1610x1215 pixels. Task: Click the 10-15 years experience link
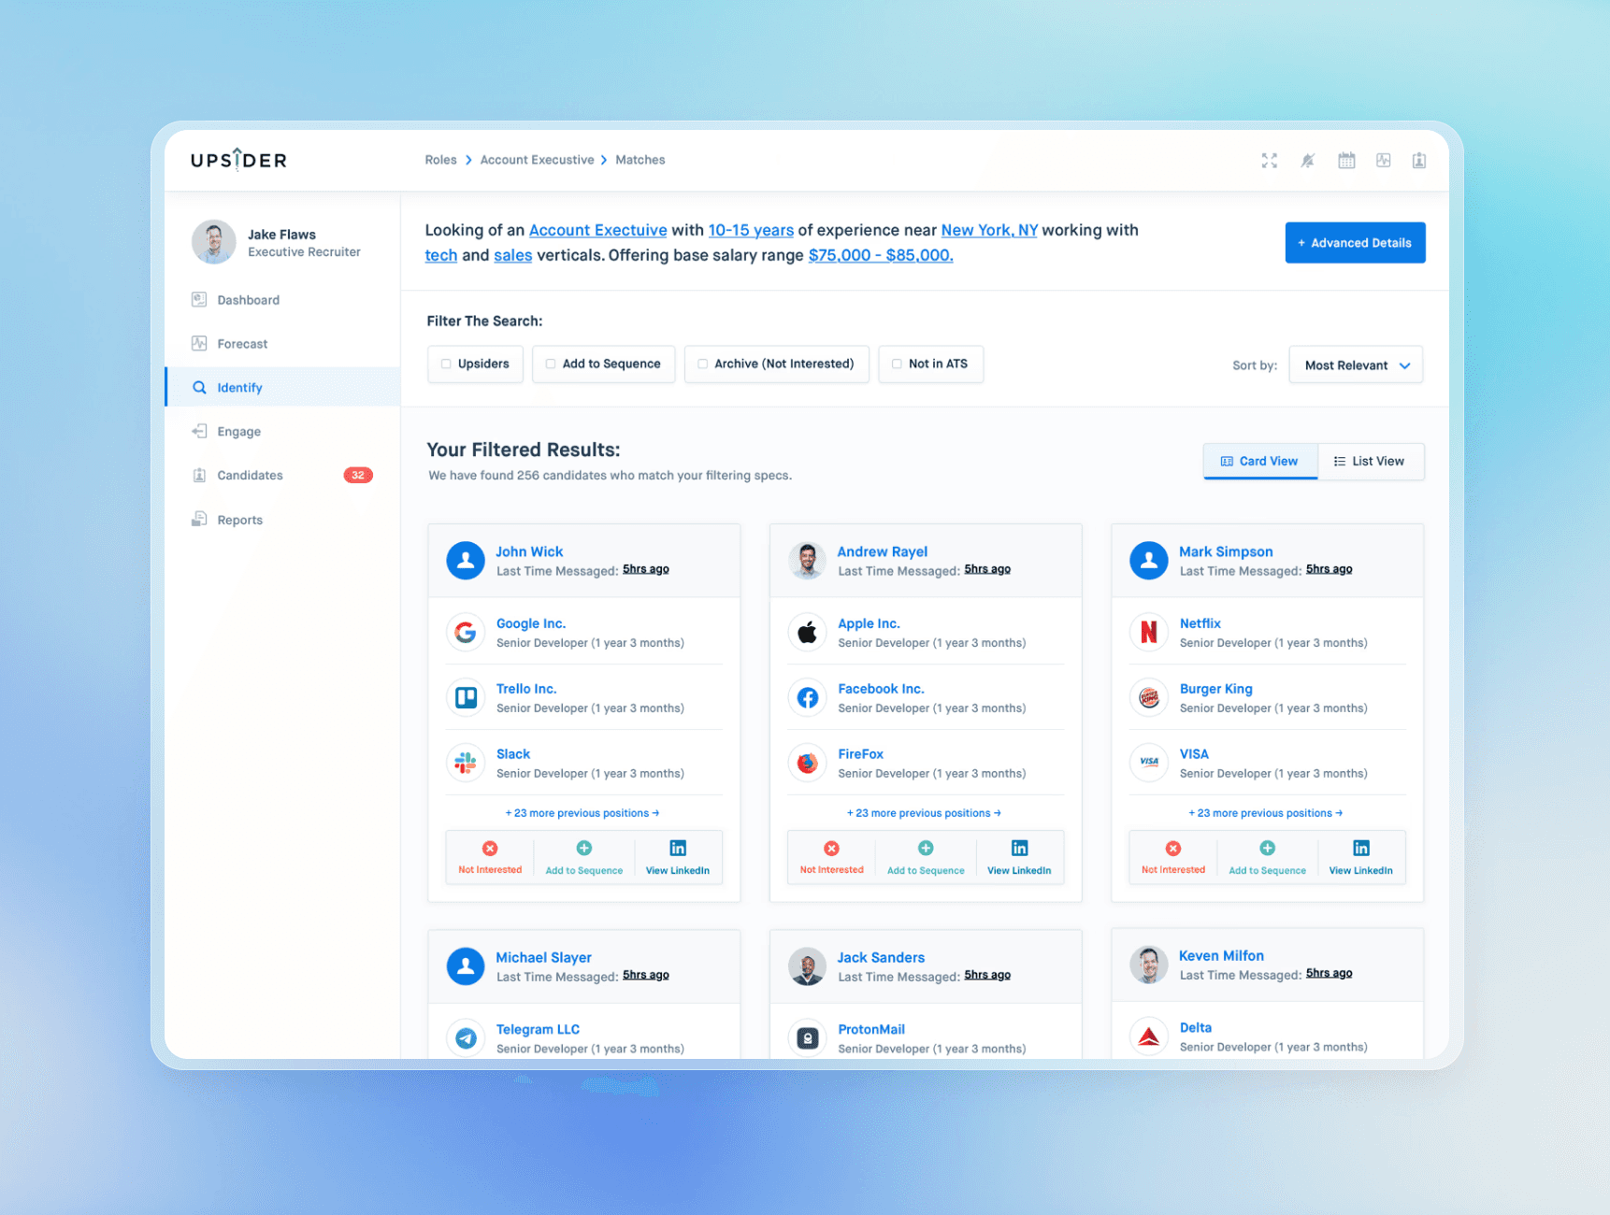pos(751,230)
